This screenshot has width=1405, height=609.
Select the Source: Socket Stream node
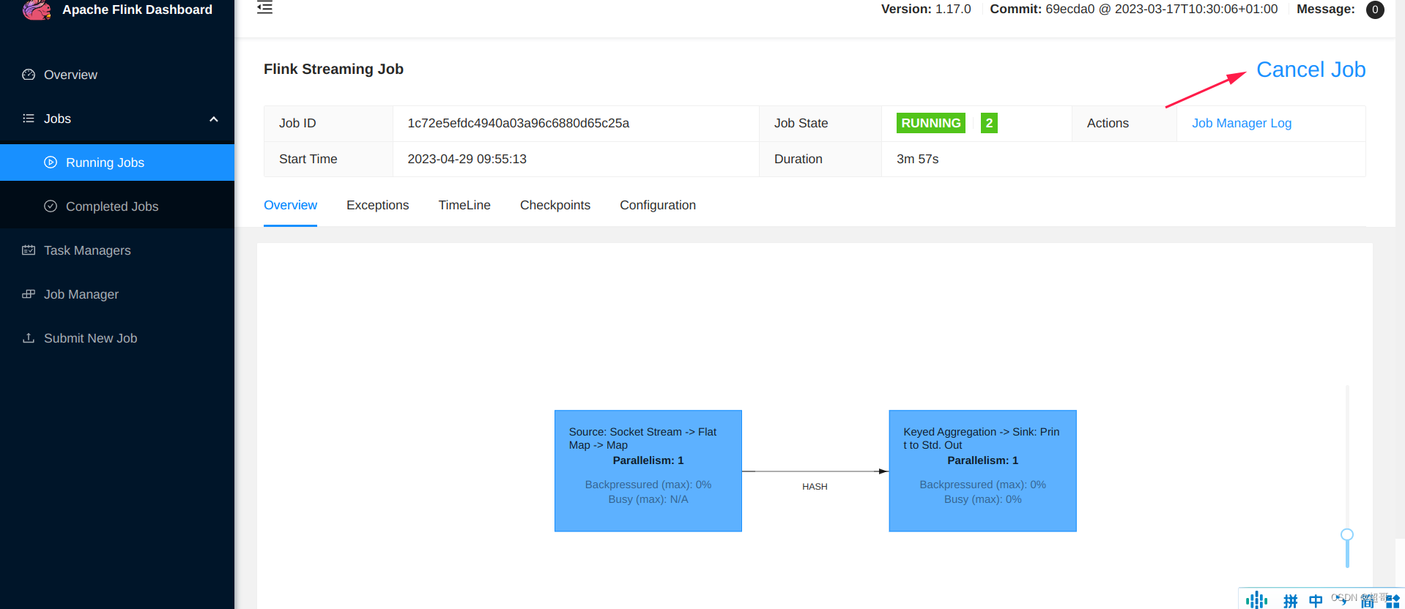pos(648,471)
